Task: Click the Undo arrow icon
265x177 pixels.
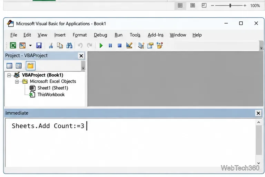Action: coord(80,45)
